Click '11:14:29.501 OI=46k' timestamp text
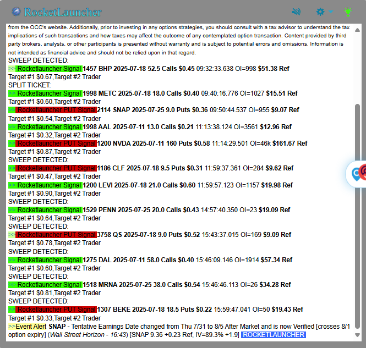This screenshot has height=348, width=366. [x=241, y=143]
